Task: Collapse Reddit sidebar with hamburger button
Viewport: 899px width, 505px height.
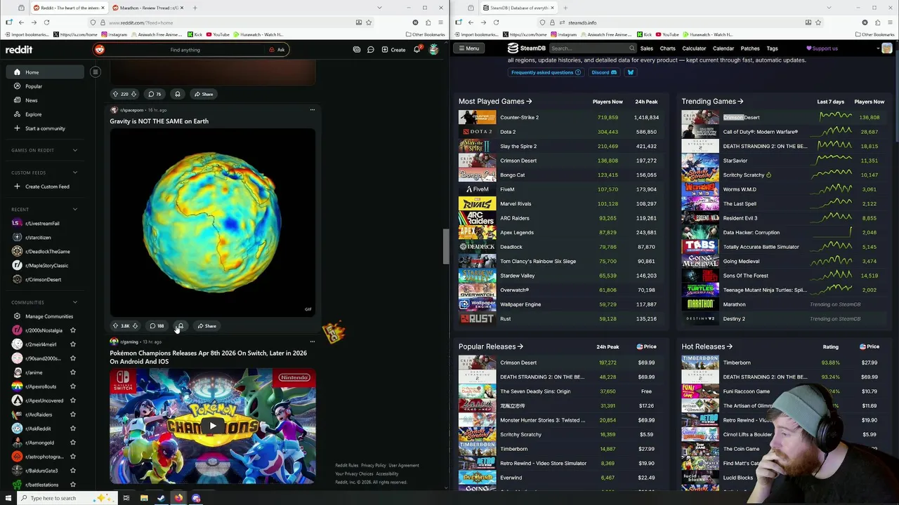Action: pyautogui.click(x=96, y=72)
